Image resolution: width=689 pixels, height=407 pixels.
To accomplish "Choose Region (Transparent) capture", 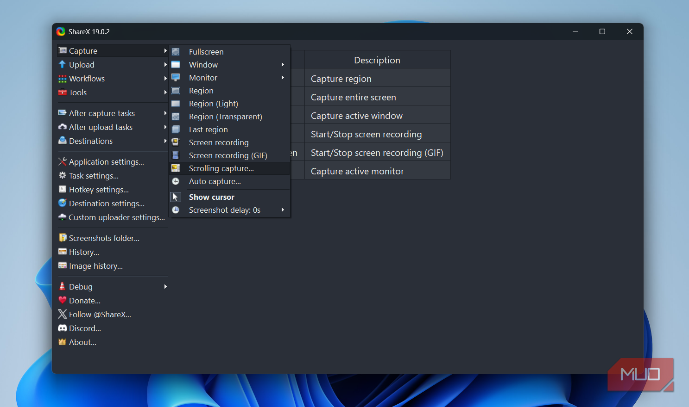I will click(230, 117).
